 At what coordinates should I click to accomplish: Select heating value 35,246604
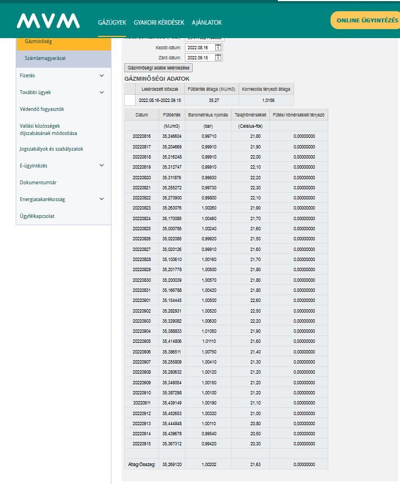(172, 136)
